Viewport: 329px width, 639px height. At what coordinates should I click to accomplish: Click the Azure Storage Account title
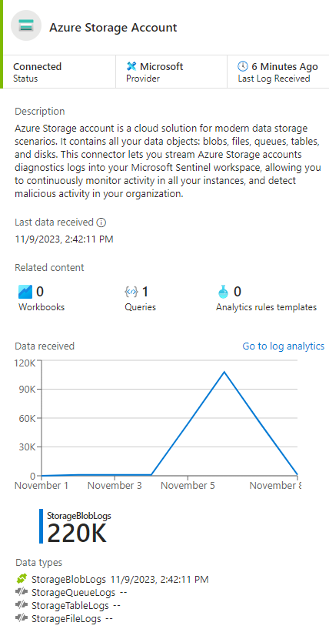tap(113, 27)
